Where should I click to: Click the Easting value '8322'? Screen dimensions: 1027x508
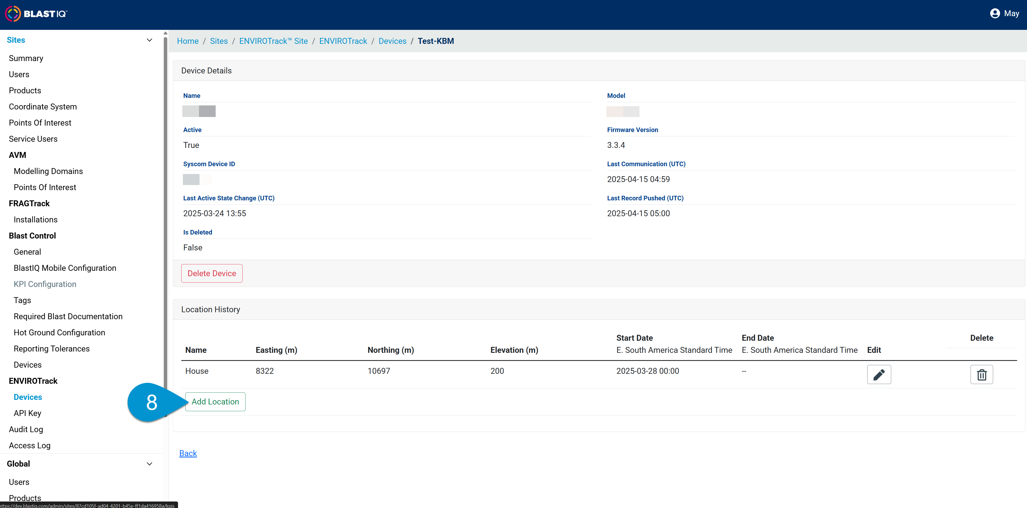click(x=265, y=371)
